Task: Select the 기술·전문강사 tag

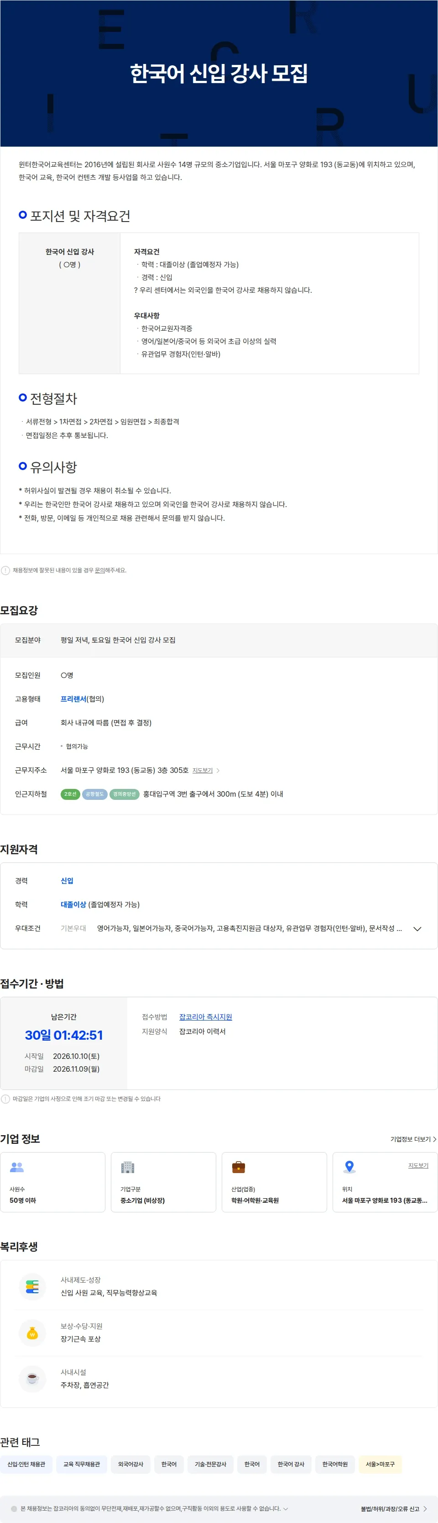Action: (211, 1464)
